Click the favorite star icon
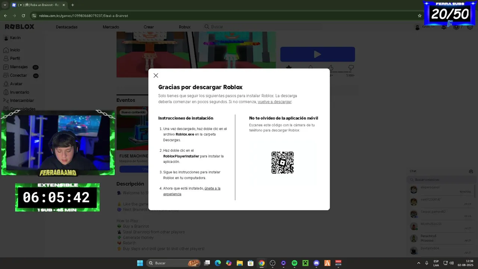 click(289, 68)
